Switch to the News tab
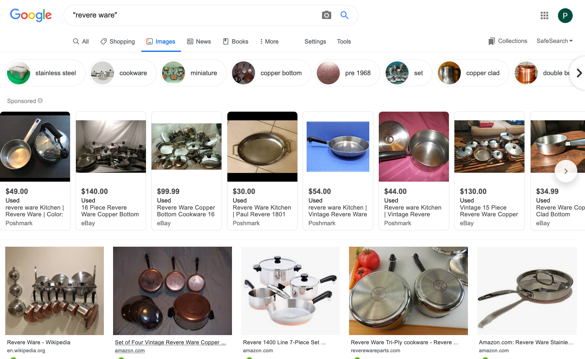 tap(199, 41)
